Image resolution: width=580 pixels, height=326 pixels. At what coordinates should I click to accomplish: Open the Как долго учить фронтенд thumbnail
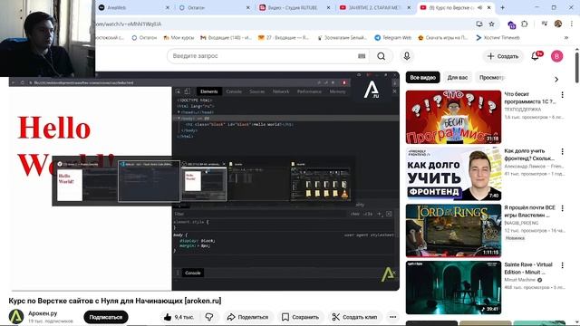tap(453, 174)
